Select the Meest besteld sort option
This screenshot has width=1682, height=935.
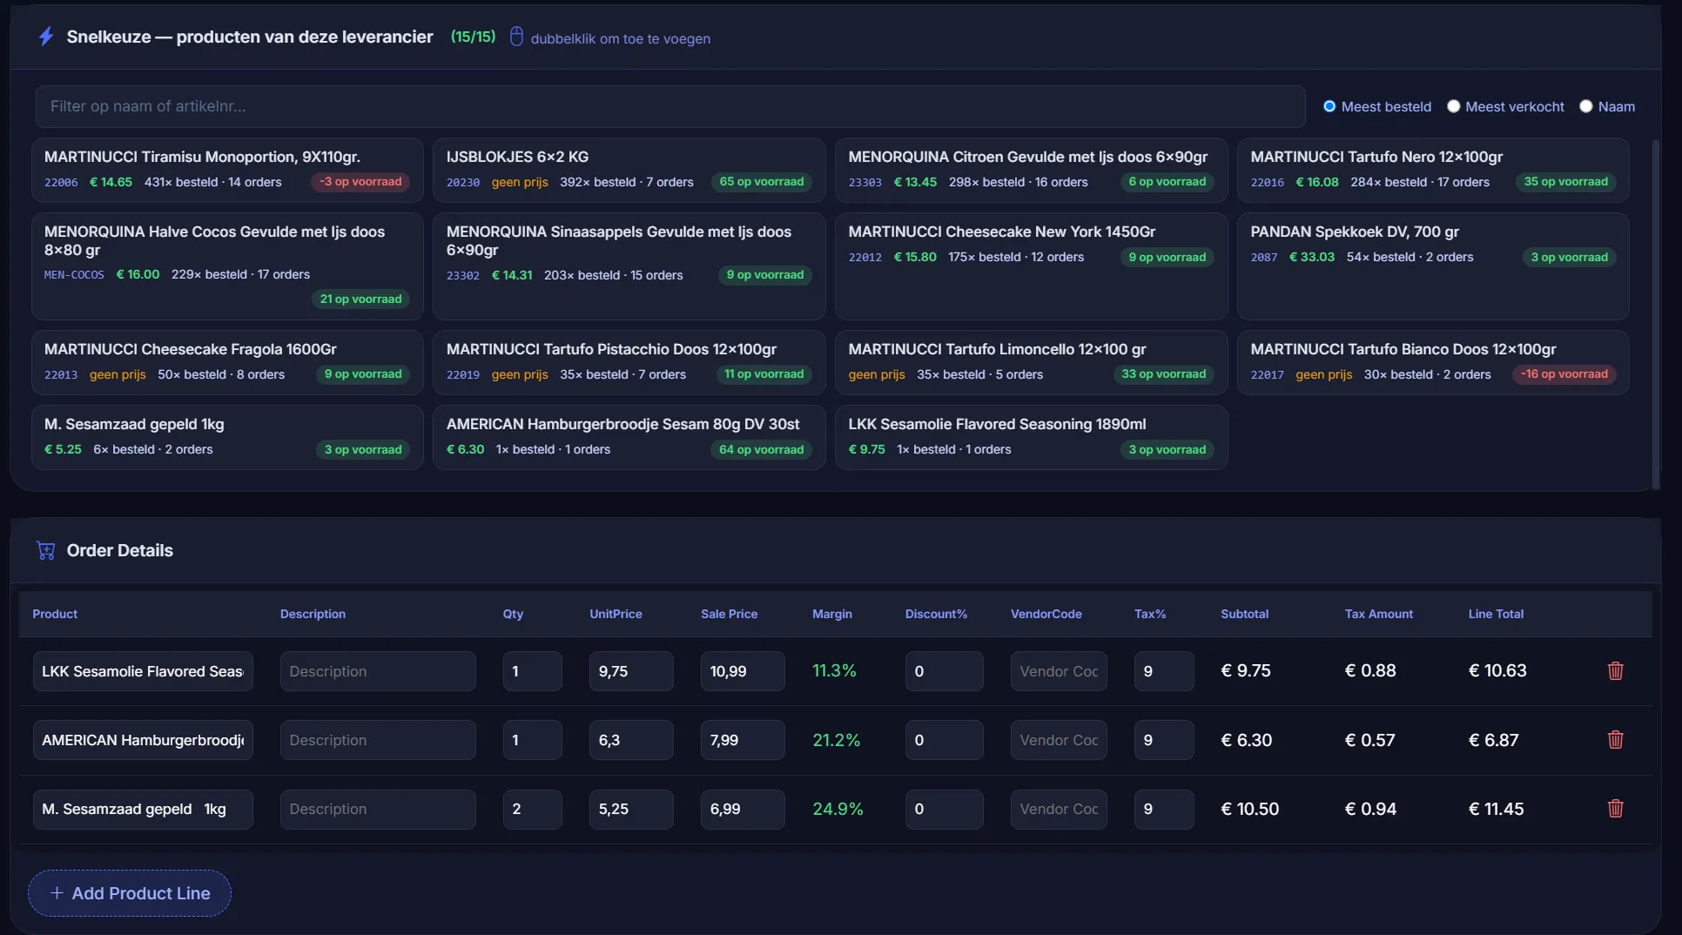point(1329,106)
